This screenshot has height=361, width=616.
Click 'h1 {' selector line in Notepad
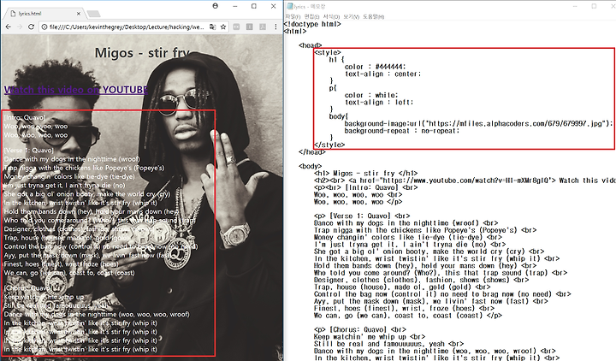pyautogui.click(x=337, y=60)
